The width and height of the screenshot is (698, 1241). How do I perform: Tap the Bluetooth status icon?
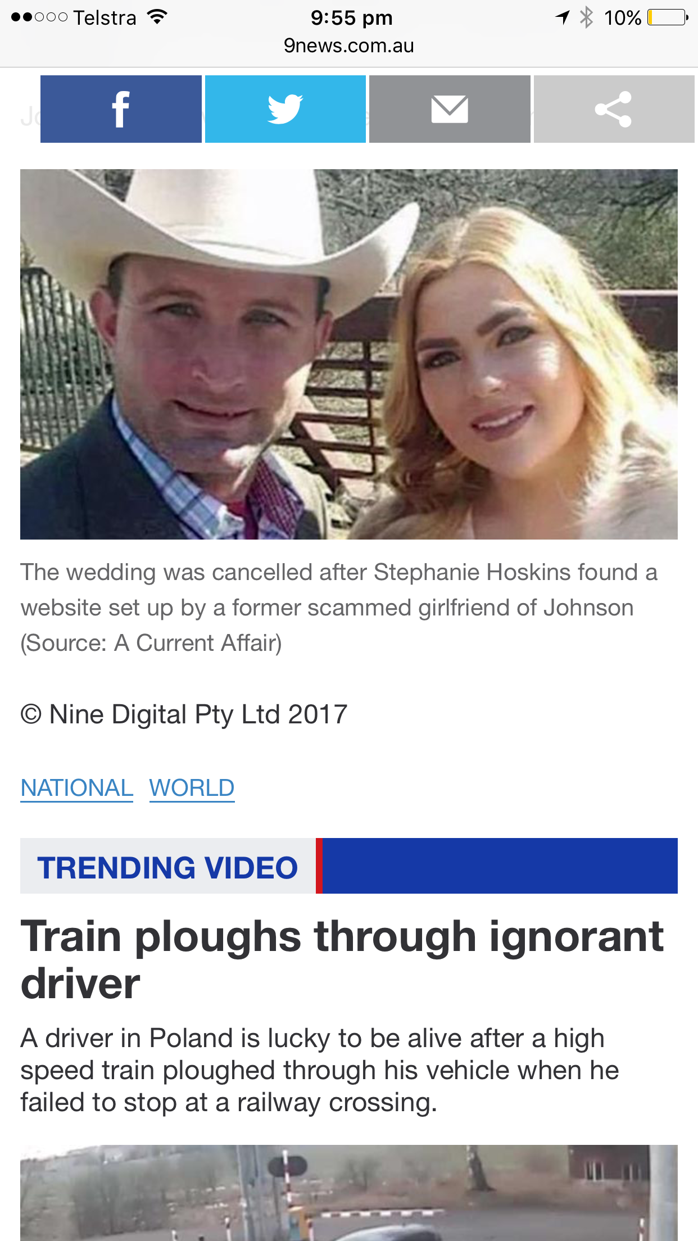[587, 17]
